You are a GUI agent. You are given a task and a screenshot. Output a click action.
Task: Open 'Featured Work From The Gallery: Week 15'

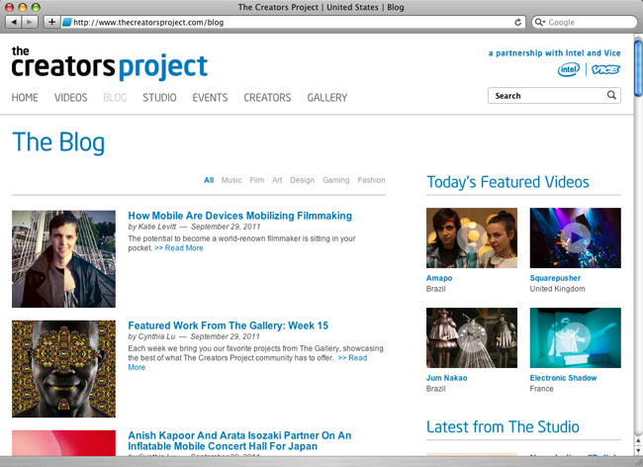click(228, 326)
